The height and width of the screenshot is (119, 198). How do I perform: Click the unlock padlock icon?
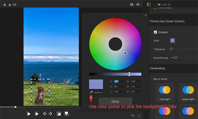coord(5,5)
